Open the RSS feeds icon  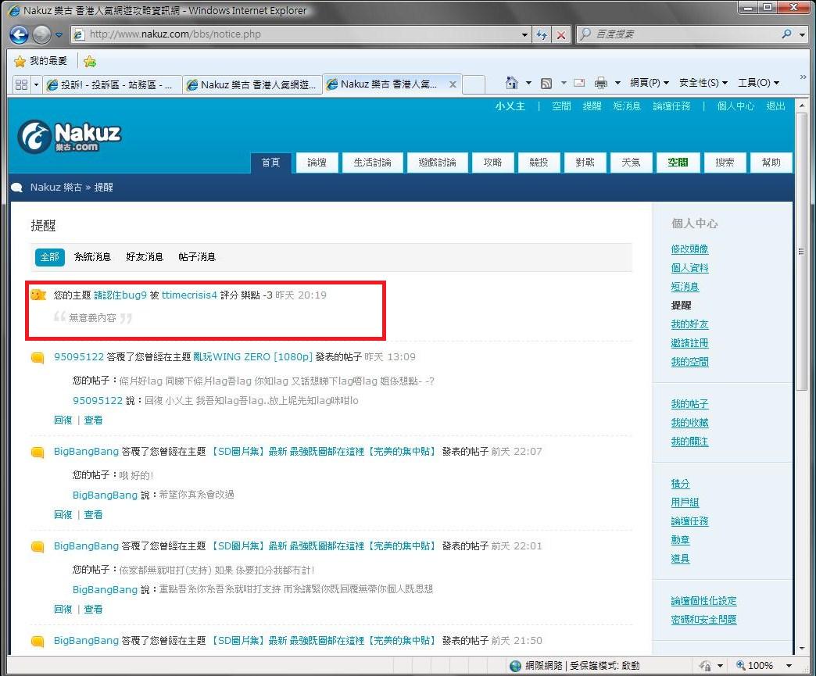547,83
